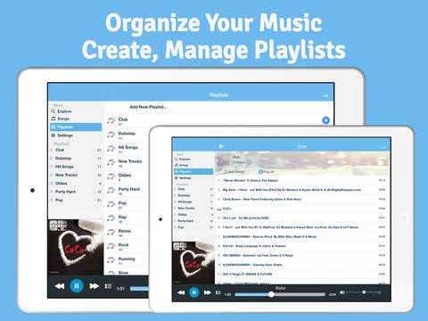Adjust the volume slider knob on the Club player
Image resolution: width=428 pixels, height=321 pixels.
(364, 292)
